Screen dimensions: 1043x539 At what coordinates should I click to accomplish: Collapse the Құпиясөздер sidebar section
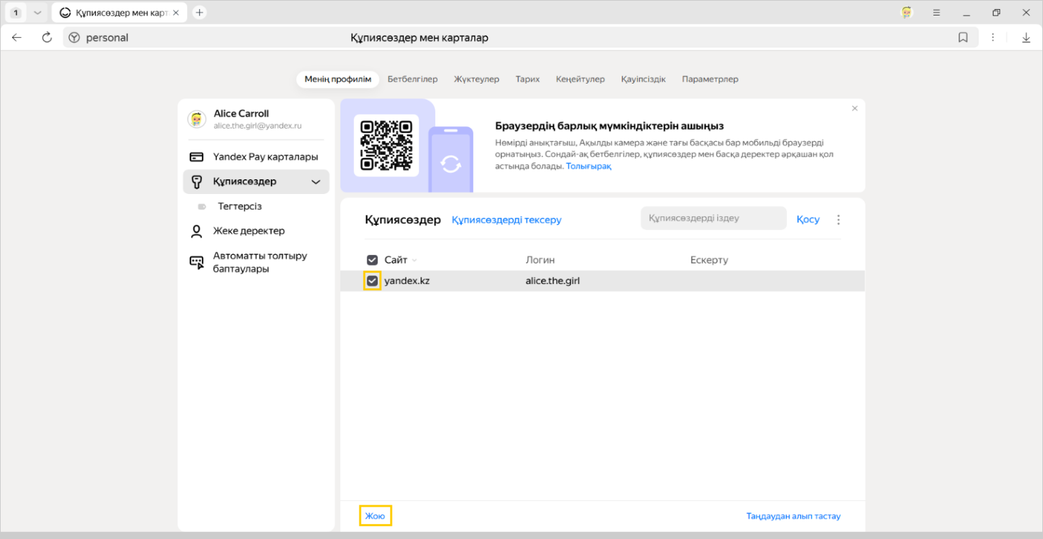pos(316,182)
